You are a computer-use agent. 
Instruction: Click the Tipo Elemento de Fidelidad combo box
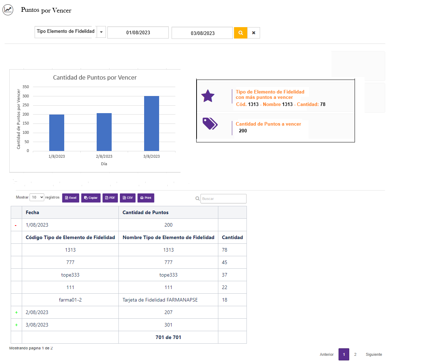point(66,32)
